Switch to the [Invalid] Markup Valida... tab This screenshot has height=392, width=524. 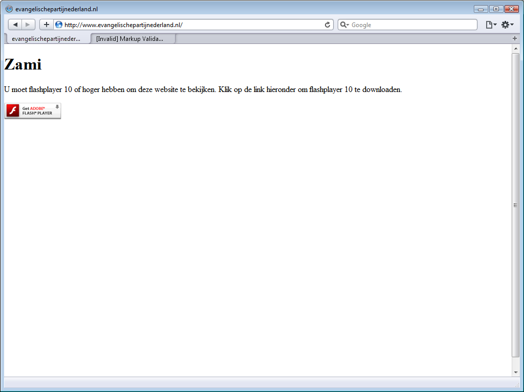click(133, 39)
